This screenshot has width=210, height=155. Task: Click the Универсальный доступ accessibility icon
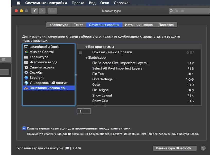pyautogui.click(x=26, y=83)
